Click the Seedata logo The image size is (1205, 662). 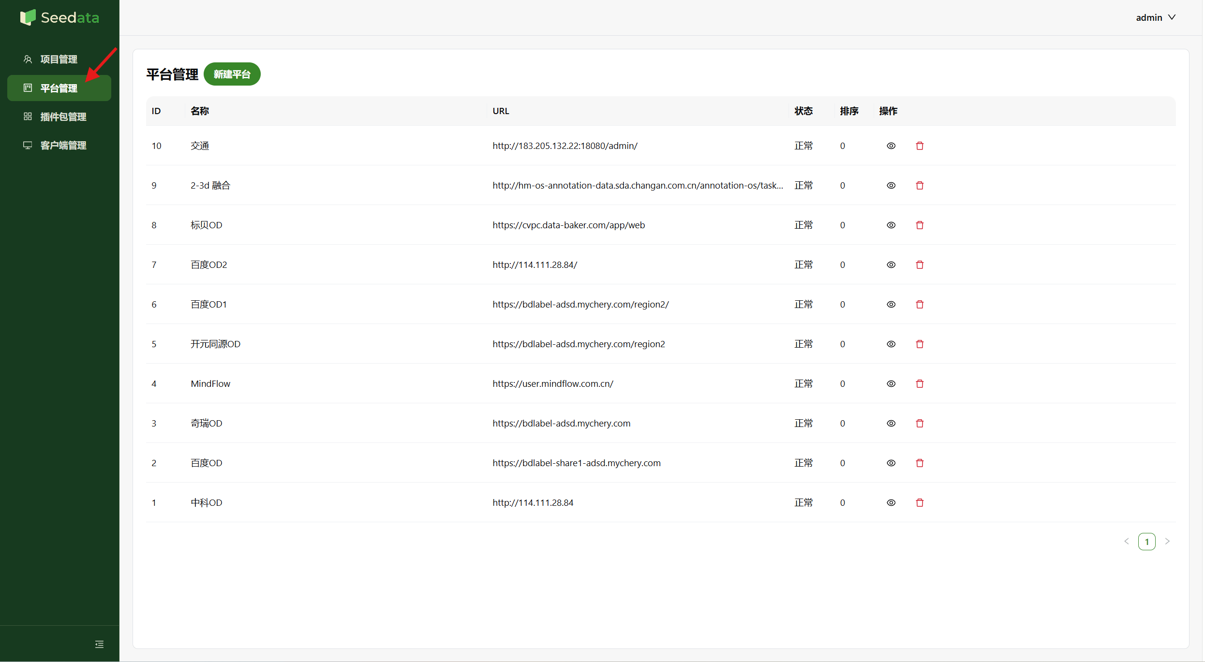click(60, 17)
